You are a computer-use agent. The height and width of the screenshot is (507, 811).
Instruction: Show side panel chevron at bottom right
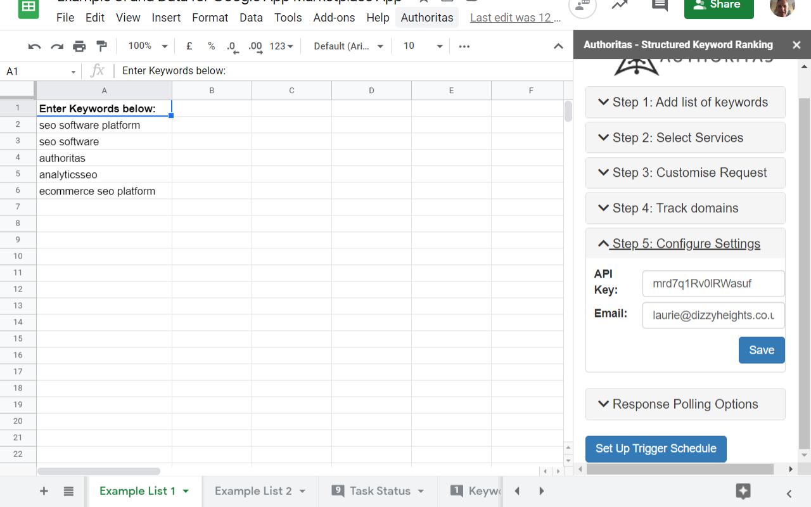pos(789,494)
